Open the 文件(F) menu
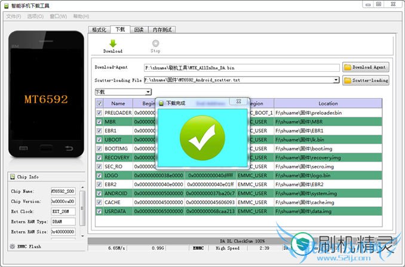The image size is (405, 267). [x=13, y=16]
